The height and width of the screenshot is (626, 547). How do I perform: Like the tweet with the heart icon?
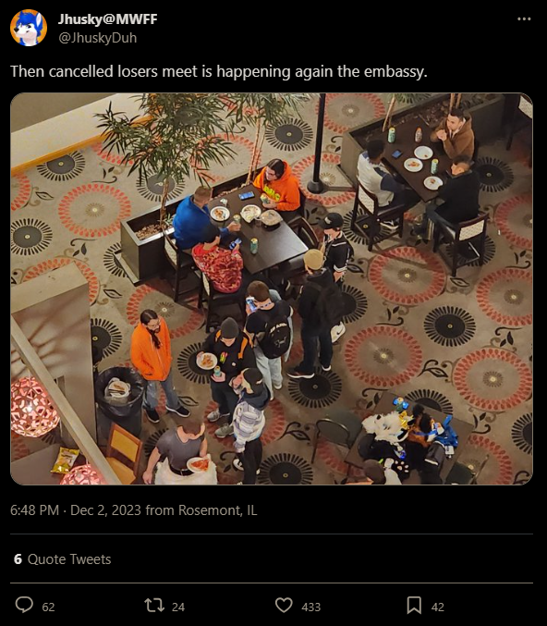284,606
